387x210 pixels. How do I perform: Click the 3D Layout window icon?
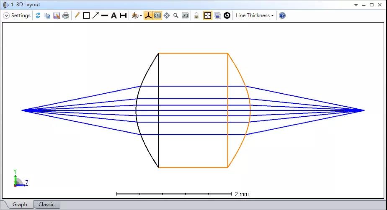(6, 5)
